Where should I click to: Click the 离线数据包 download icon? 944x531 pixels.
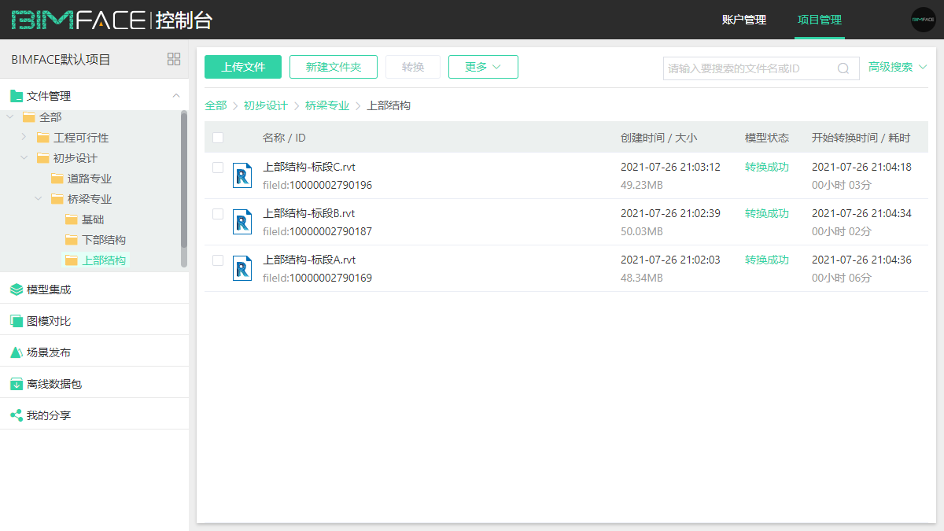click(x=17, y=384)
